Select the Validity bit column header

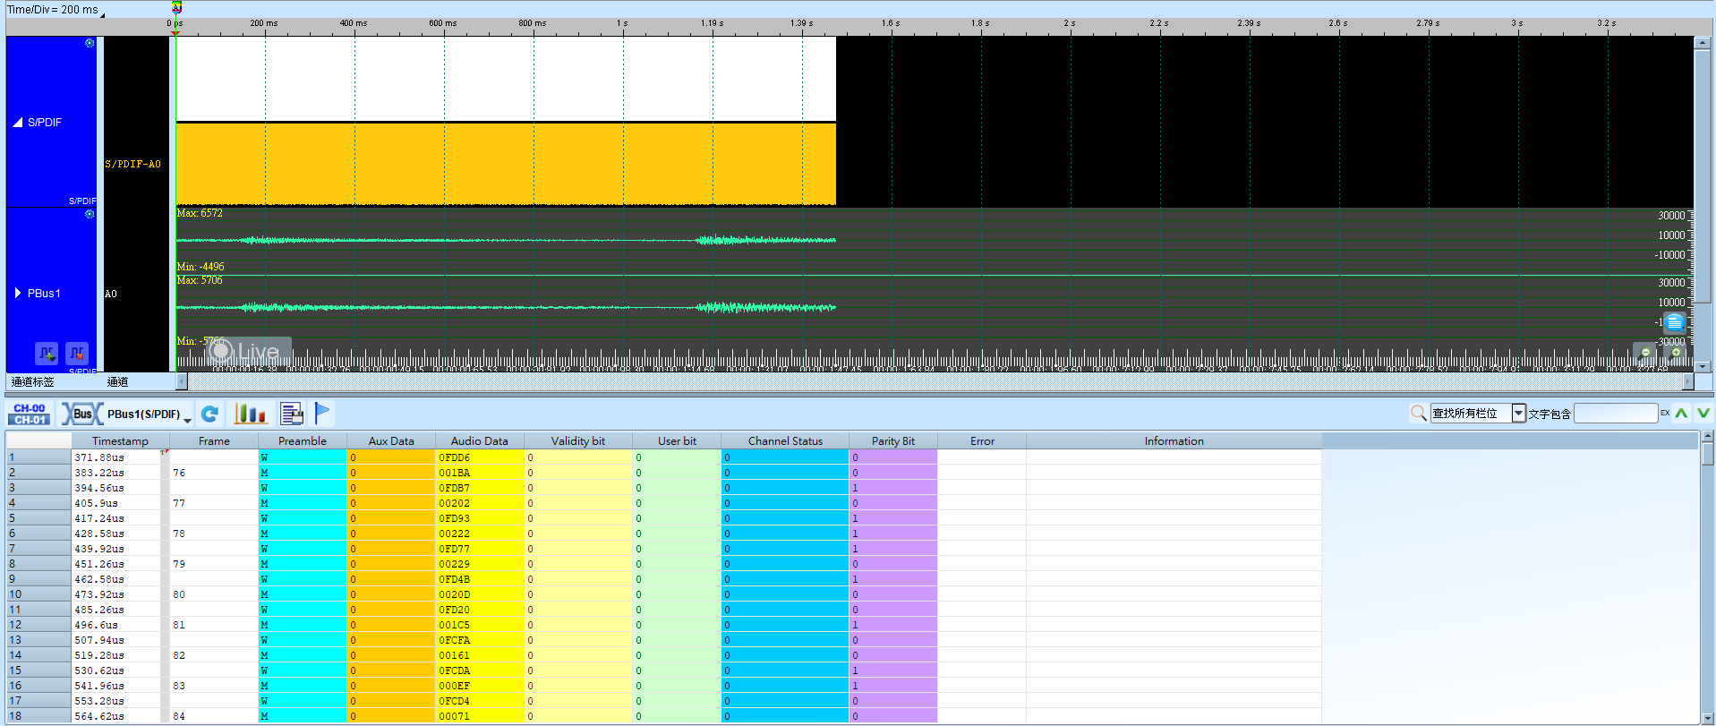click(x=578, y=440)
